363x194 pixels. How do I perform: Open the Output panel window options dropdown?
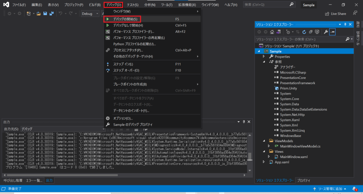(239, 122)
